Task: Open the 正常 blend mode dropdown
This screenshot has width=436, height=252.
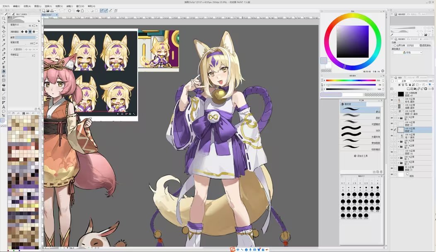Action: pyautogui.click(x=405, y=81)
